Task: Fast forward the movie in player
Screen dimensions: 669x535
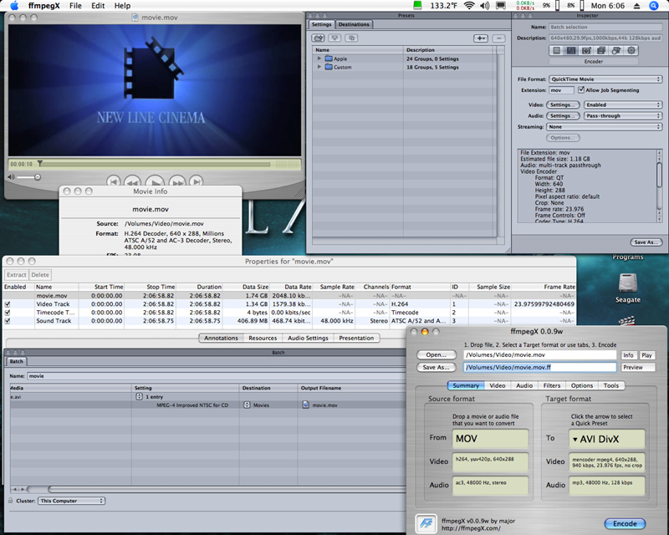Action: point(177,181)
